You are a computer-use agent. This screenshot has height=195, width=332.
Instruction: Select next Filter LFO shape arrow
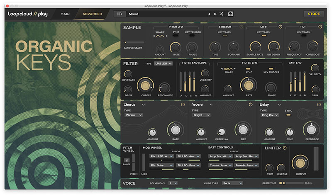coord(234,69)
